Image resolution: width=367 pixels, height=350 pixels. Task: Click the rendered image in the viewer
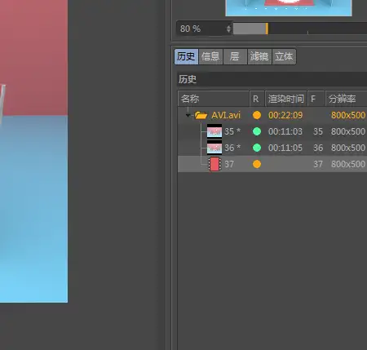pyautogui.click(x=33, y=151)
